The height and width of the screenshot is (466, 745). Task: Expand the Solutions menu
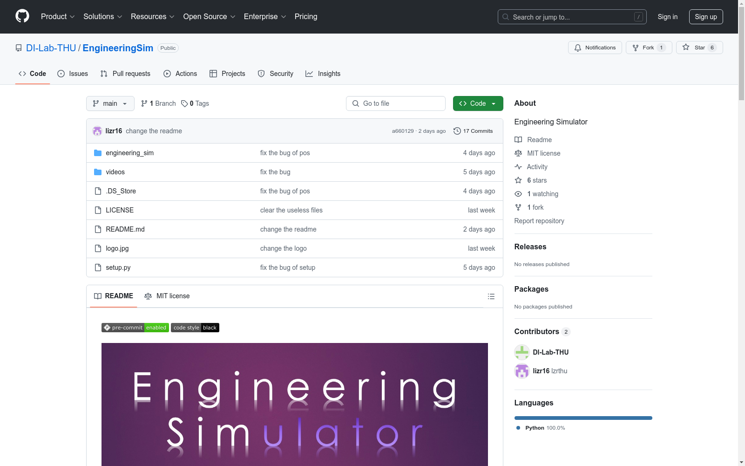tap(102, 16)
